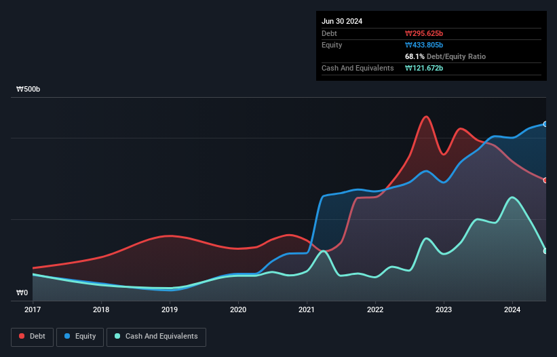Viewport: 557px width, 357px height.
Task: Click the Debt value ₩295.625b
Action: pos(424,33)
